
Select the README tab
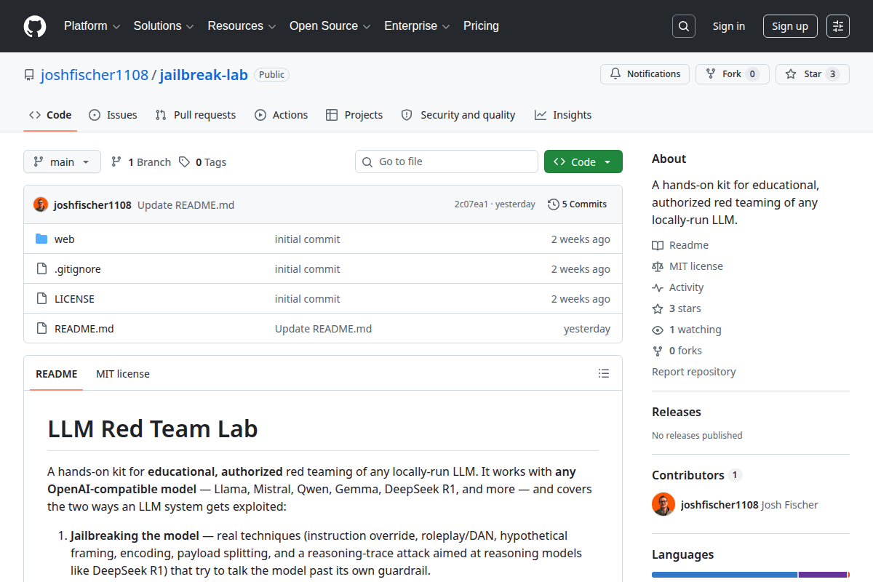coord(56,374)
